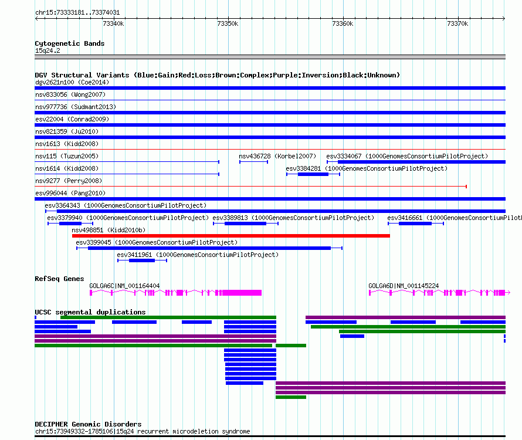Click the GOLGA6C|NM_001164404 gene label
522x440 pixels.
pos(124,286)
